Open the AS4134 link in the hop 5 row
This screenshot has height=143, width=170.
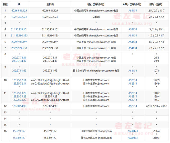pyautogui.click(x=133, y=35)
